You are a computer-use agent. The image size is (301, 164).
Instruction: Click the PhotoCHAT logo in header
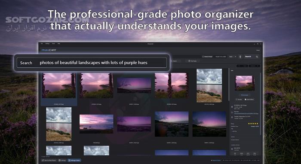[x=49, y=50]
